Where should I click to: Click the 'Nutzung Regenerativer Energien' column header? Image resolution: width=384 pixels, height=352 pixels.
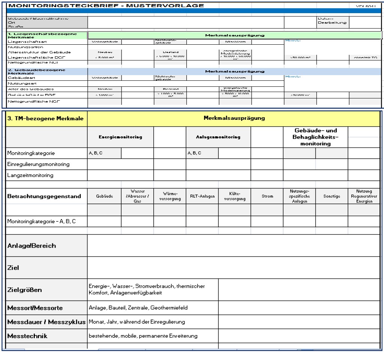coord(363,196)
